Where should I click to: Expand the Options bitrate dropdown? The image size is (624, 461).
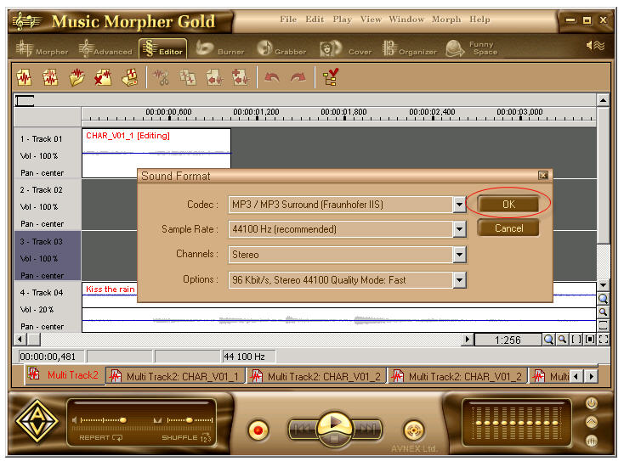click(459, 280)
